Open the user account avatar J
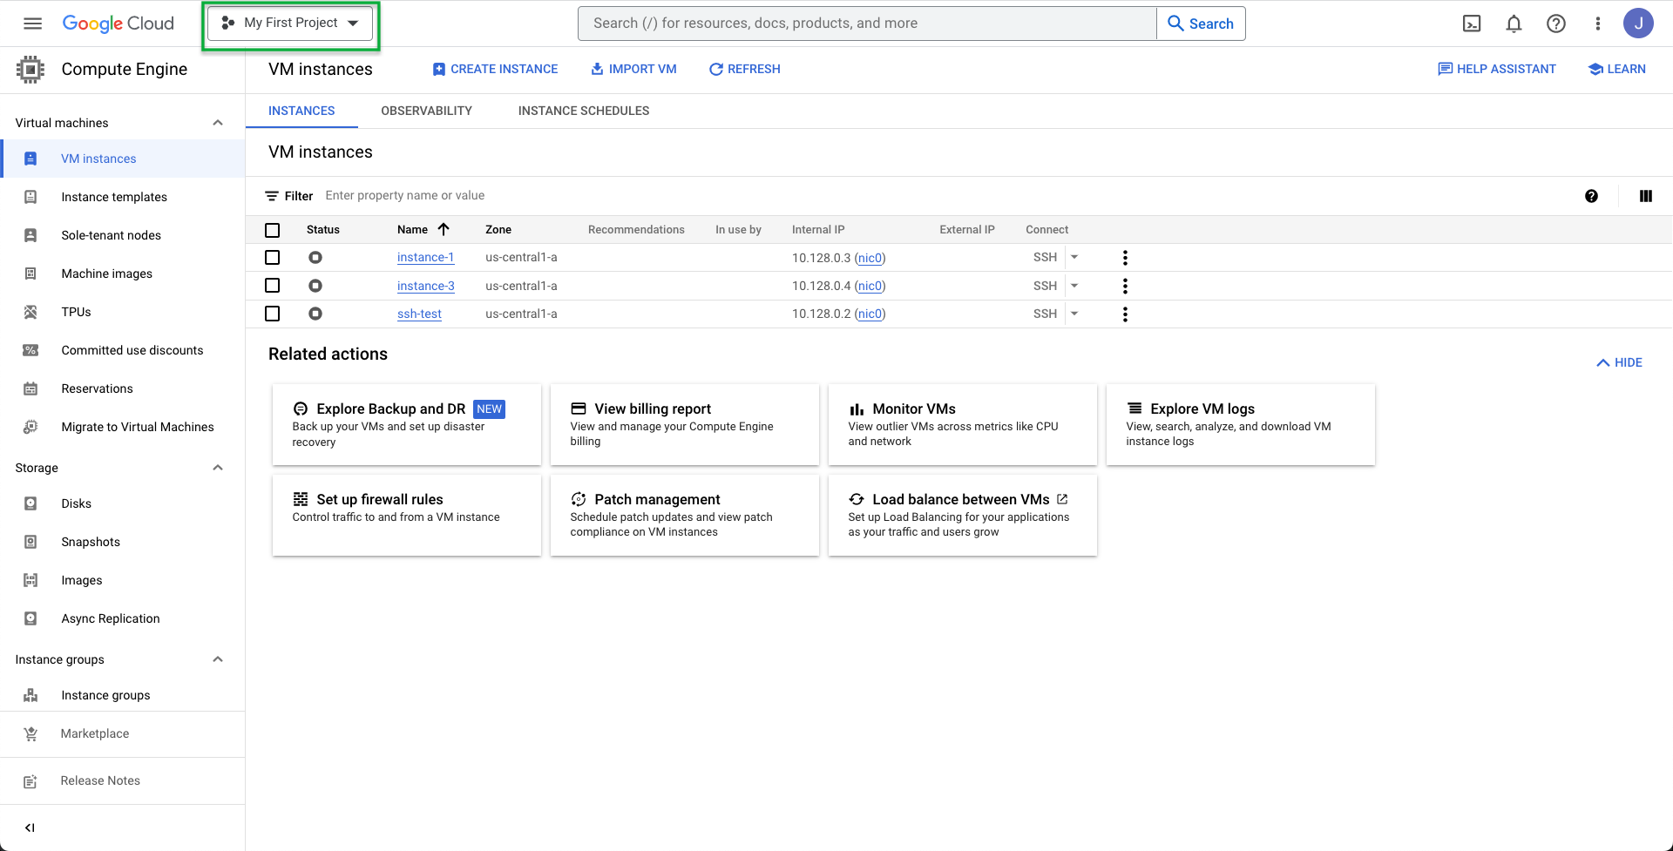This screenshot has height=851, width=1673. pos(1638,24)
